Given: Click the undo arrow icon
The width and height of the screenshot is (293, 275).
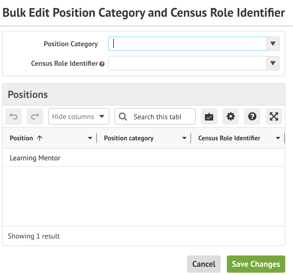Looking at the screenshot, I should click(13, 117).
